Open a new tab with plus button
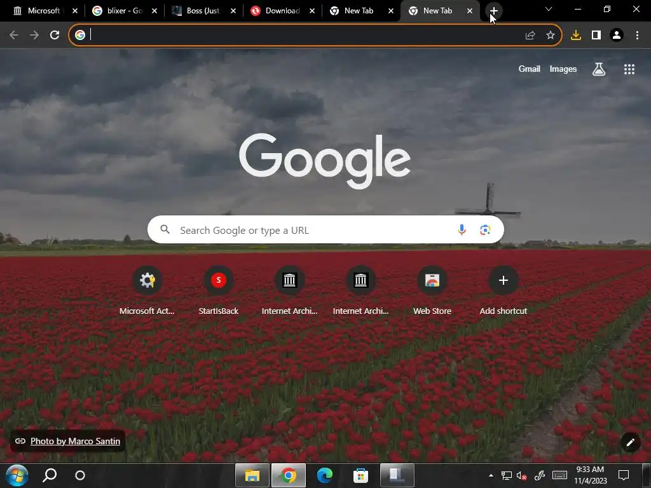 coord(493,11)
